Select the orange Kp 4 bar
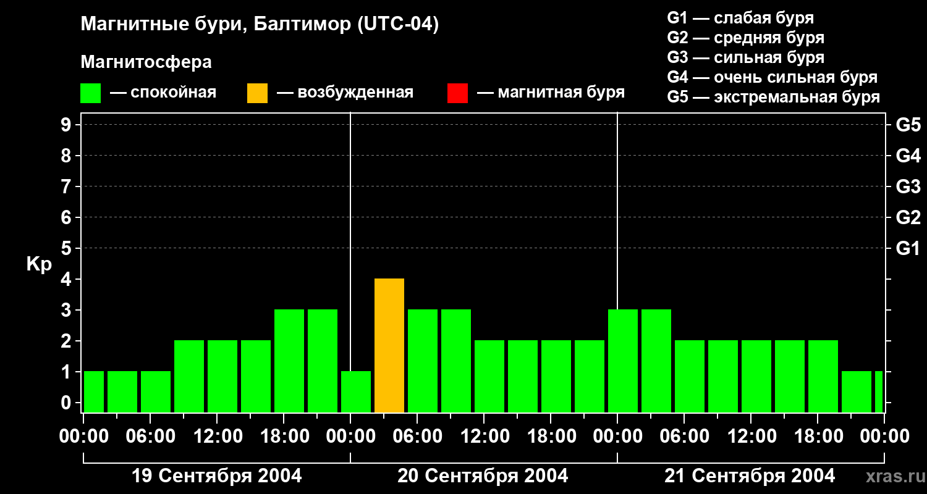The width and height of the screenshot is (927, 494). pos(389,345)
